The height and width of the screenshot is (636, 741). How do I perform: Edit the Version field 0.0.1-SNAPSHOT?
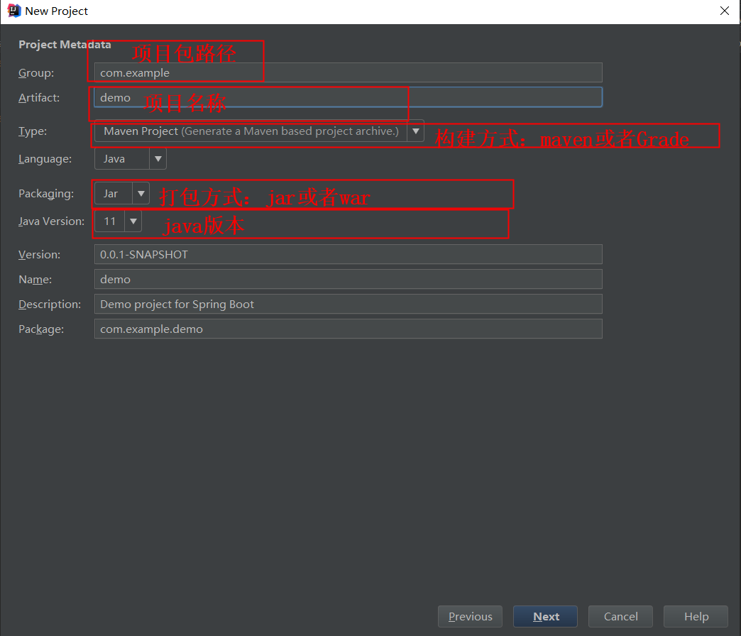click(348, 254)
